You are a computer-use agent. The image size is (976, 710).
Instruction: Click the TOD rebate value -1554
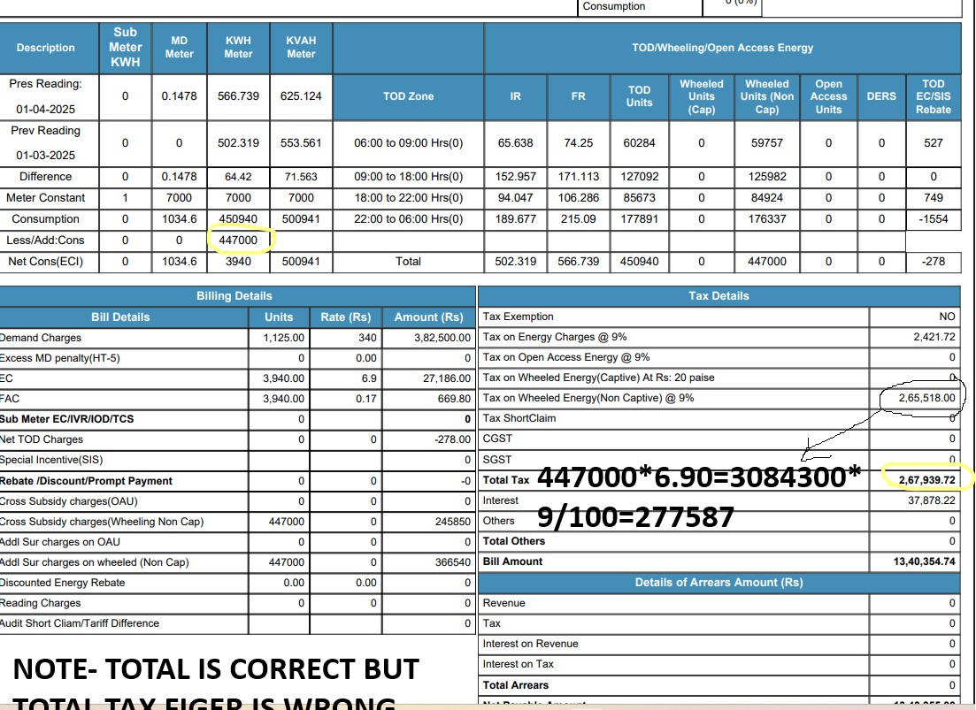click(x=933, y=219)
